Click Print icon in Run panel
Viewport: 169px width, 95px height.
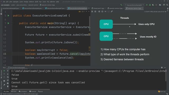point(8,83)
